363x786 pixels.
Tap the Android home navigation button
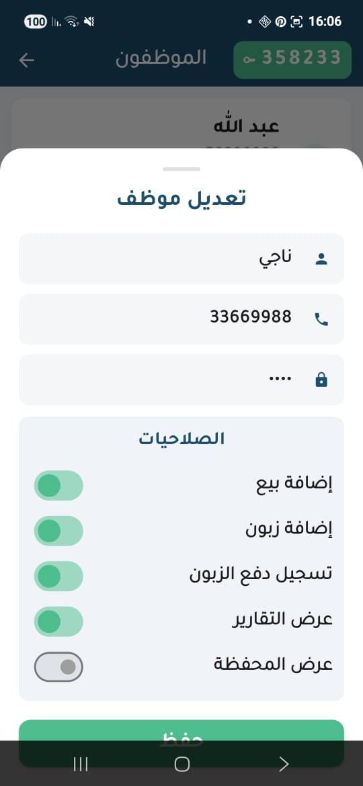tap(182, 764)
